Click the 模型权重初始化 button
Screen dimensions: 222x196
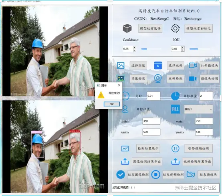click(198, 28)
